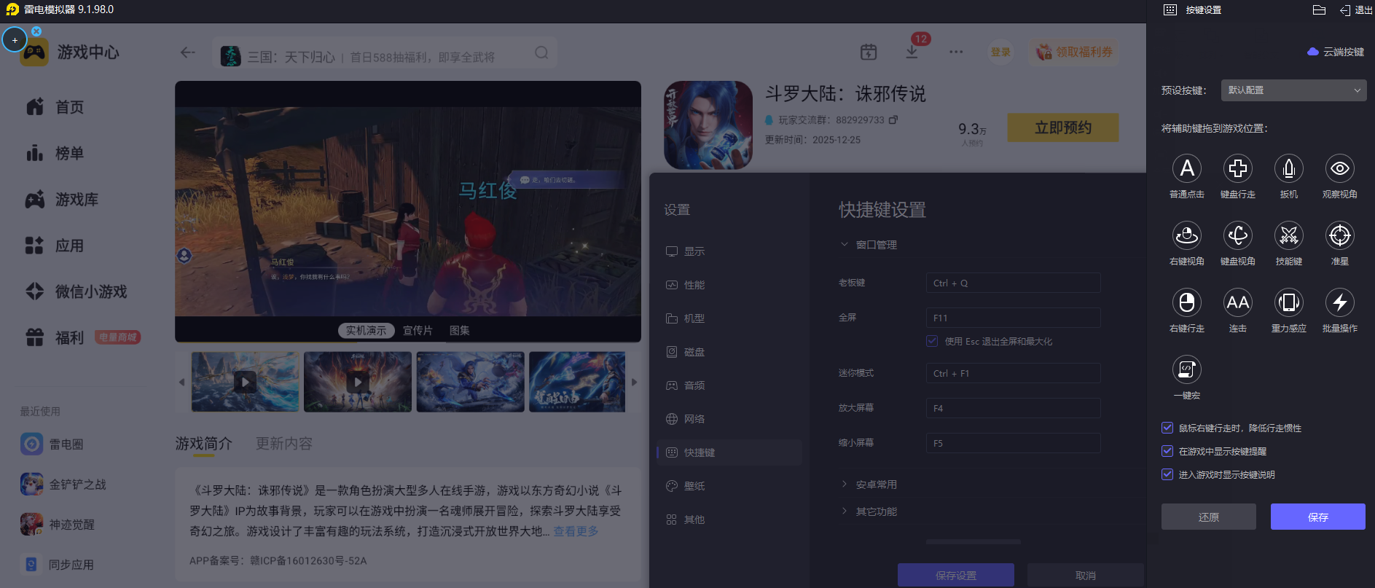Select the 右键行走 mouse icon
The height and width of the screenshot is (588, 1375).
(1187, 302)
